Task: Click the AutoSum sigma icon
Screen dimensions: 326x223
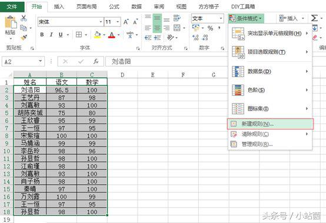Action: (x=314, y=18)
